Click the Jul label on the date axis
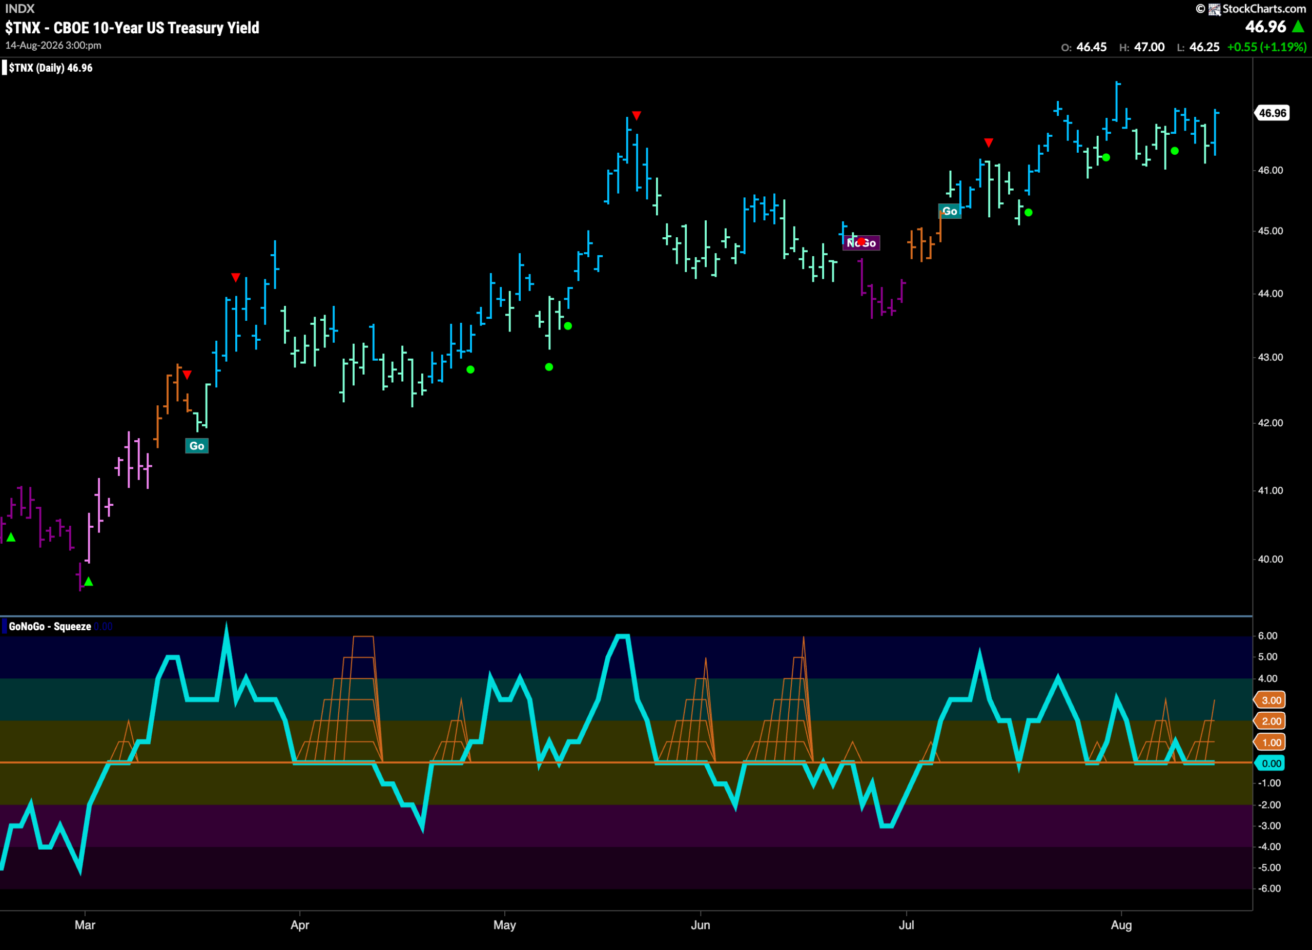Screen dimensions: 1312x950 tap(906, 924)
